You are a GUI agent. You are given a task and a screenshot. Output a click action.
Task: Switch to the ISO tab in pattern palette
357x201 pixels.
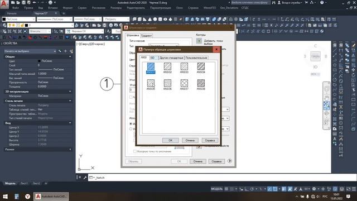click(x=153, y=58)
